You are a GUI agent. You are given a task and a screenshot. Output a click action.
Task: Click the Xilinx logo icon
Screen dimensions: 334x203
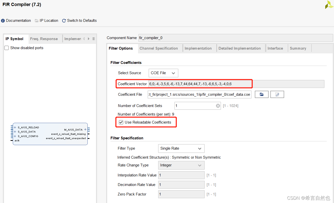point(329,5)
